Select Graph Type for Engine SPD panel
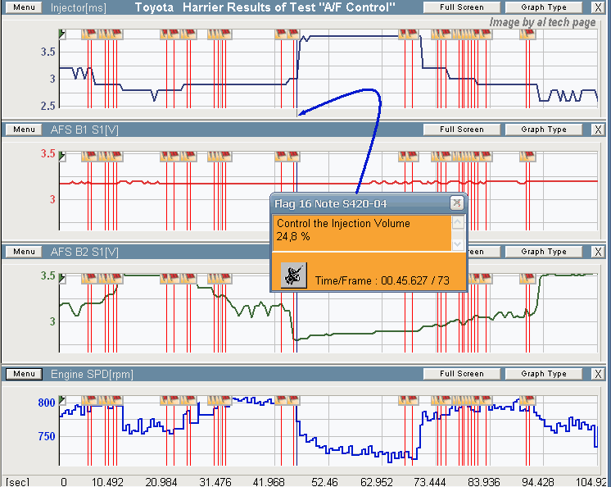Screen dimensions: 611x487 click(x=544, y=374)
